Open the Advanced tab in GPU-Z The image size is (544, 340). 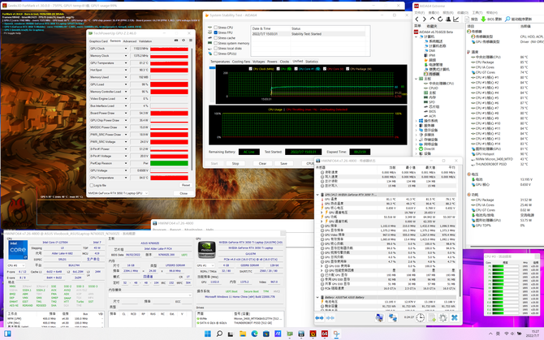tap(130, 41)
